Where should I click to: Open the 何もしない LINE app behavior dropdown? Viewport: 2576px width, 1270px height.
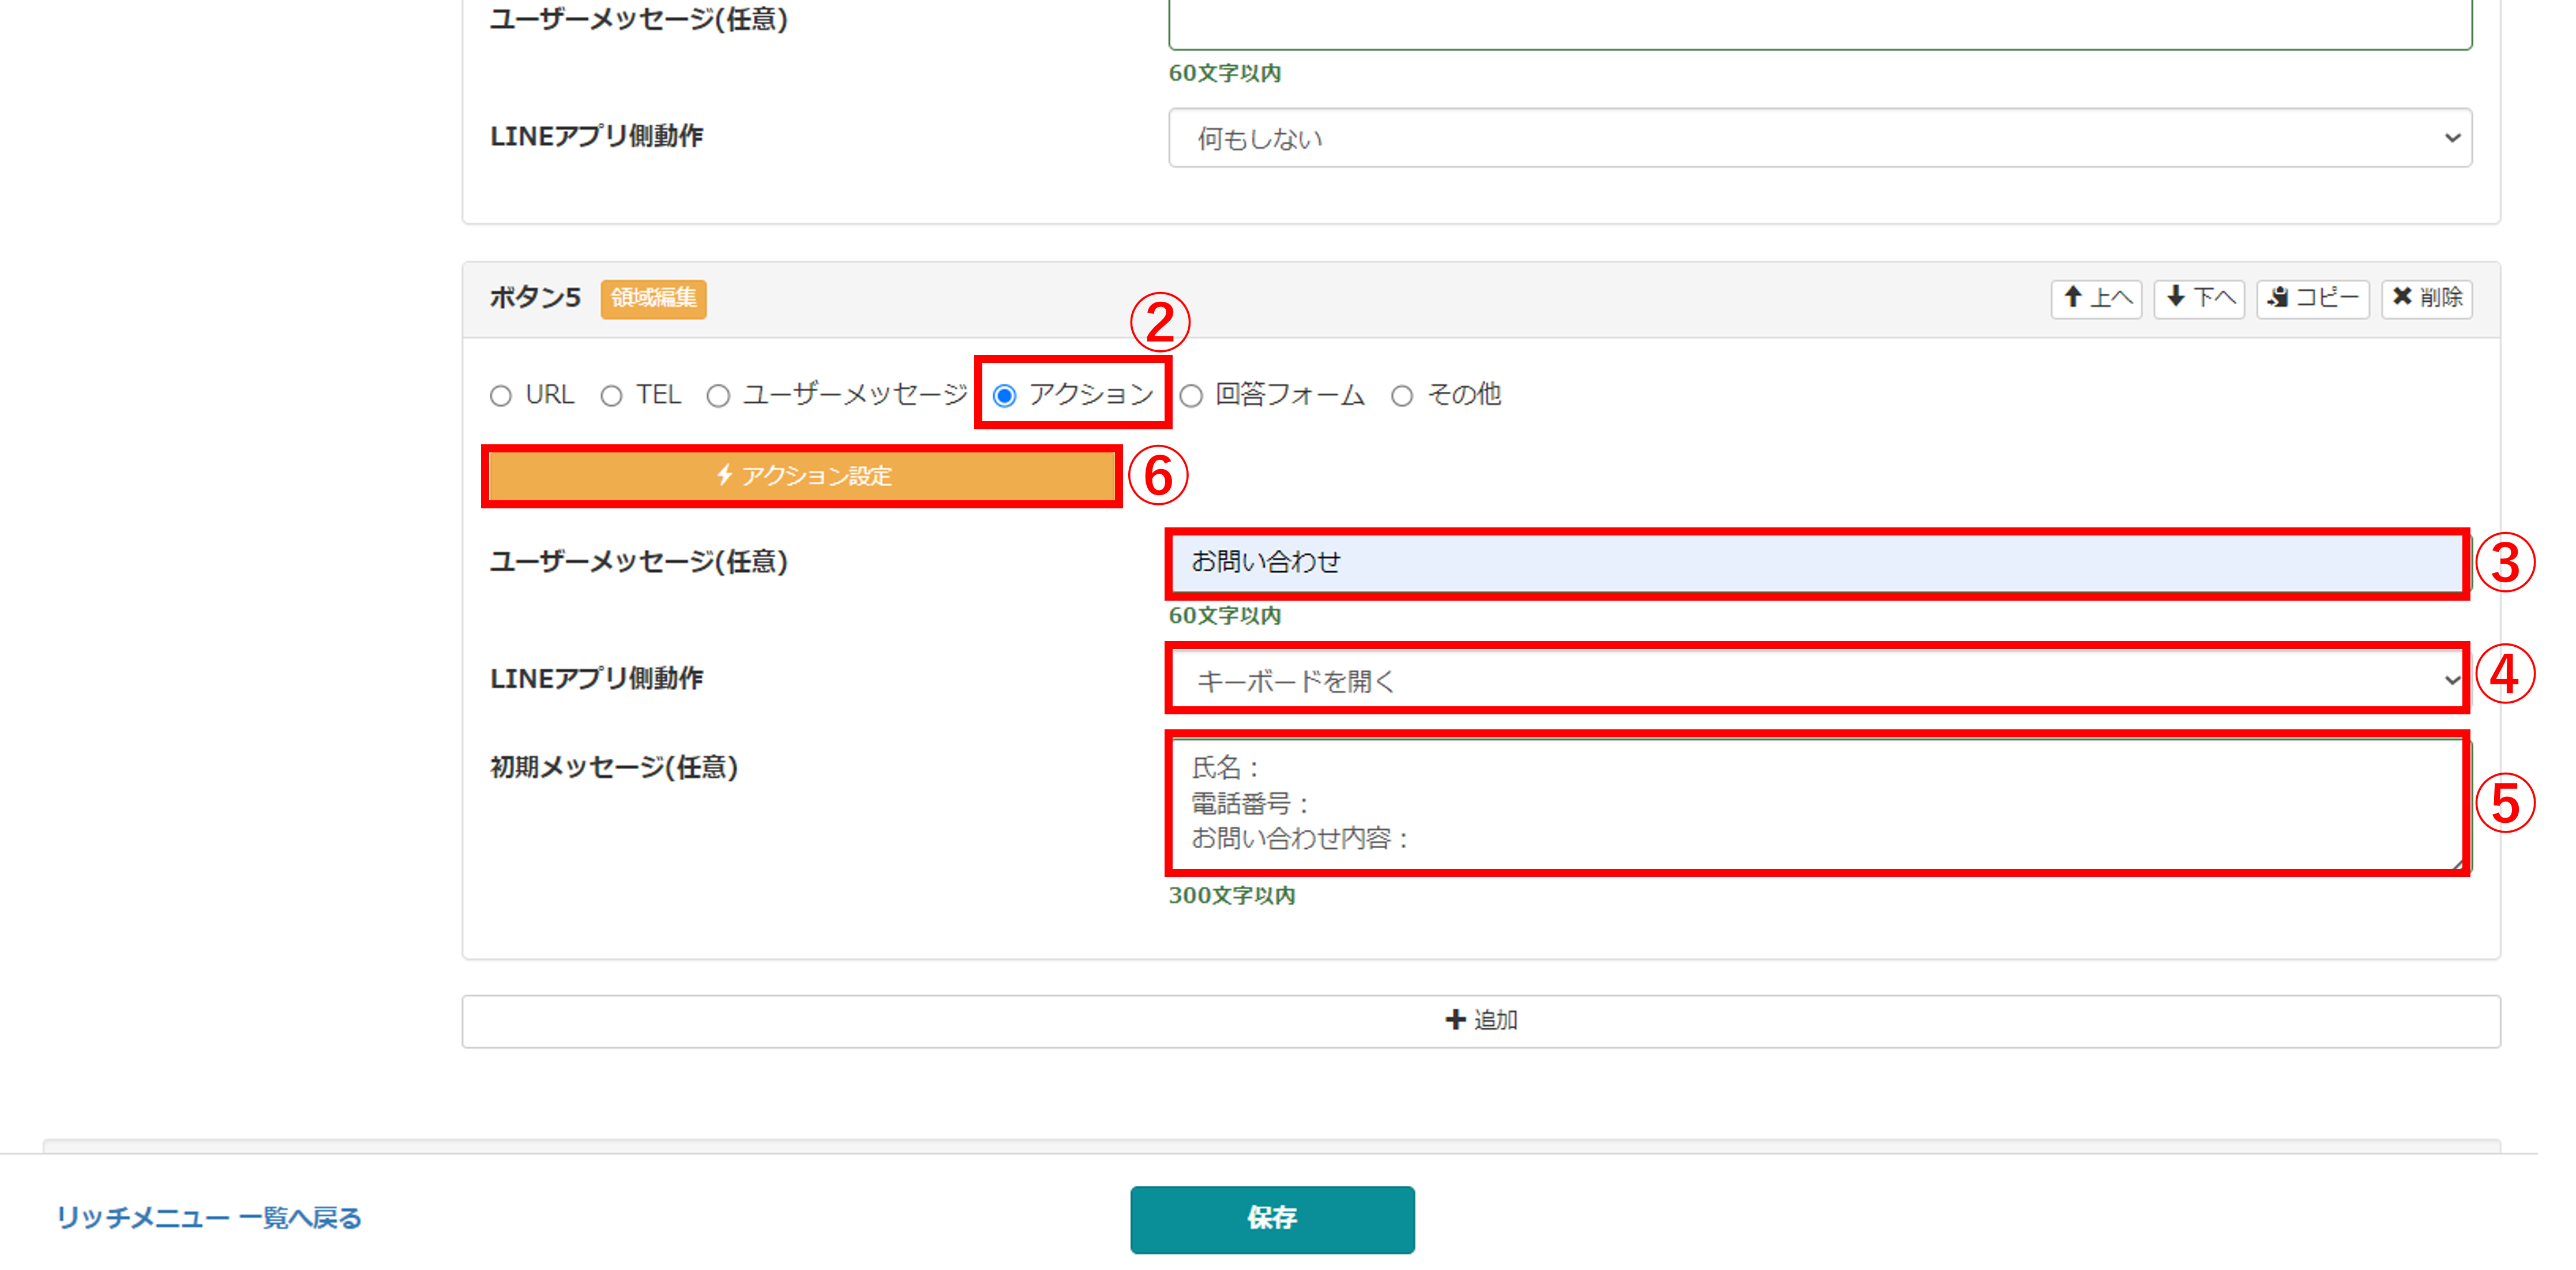pos(1820,138)
